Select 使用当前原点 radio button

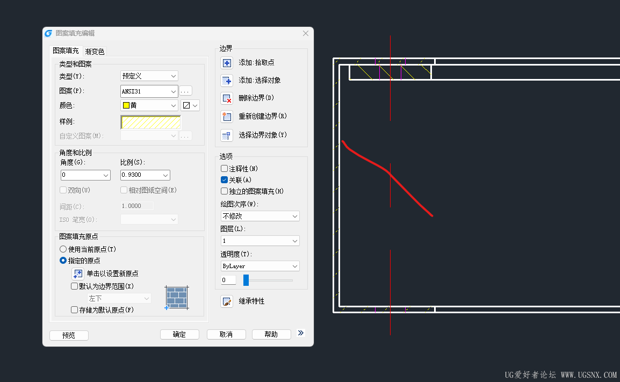63,249
